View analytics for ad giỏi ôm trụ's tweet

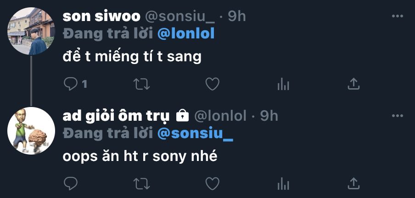click(283, 183)
